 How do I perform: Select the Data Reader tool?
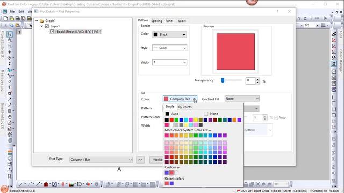(10, 58)
